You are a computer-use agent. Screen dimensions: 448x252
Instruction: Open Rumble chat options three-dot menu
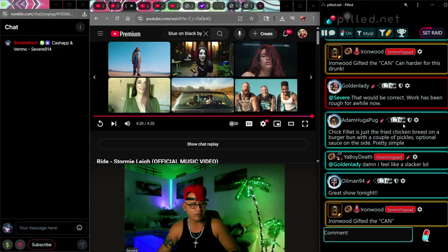tap(80, 27)
